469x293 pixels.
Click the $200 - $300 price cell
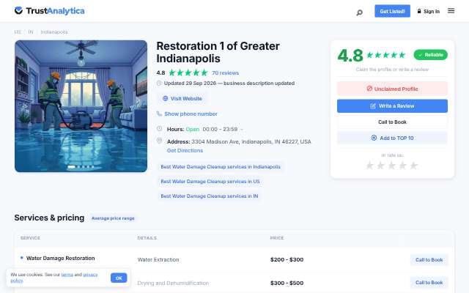pyautogui.click(x=287, y=259)
